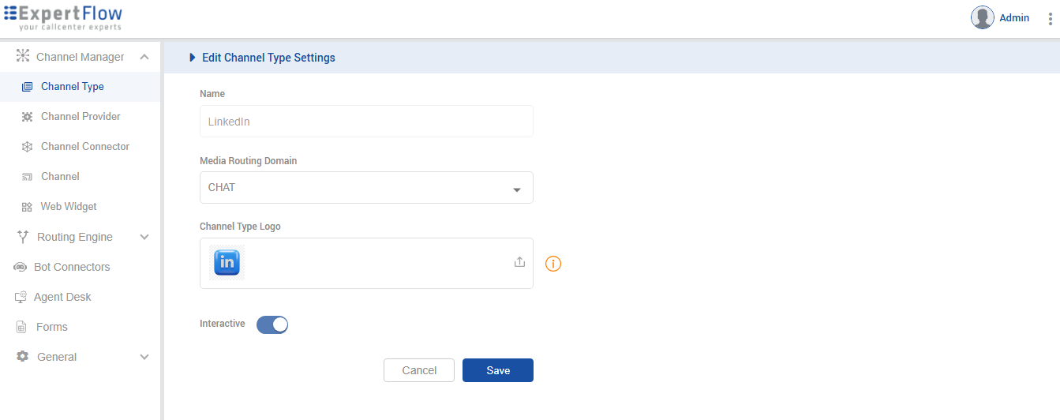The width and height of the screenshot is (1060, 420).
Task: Click the orange info icon
Action: pyautogui.click(x=553, y=264)
